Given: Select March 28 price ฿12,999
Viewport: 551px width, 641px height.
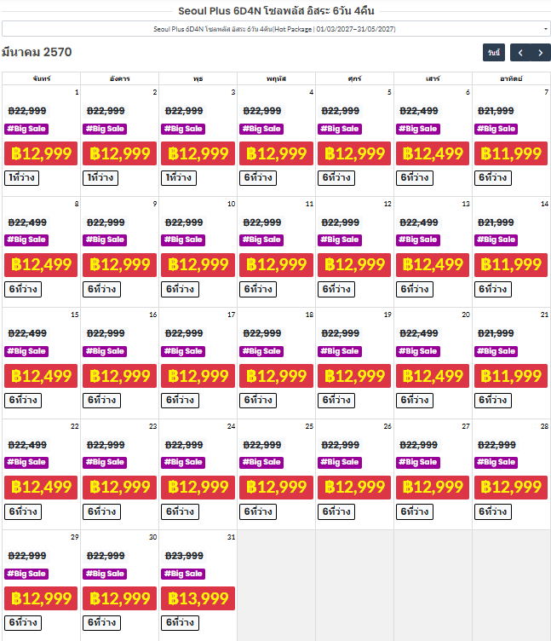Looking at the screenshot, I should 511,488.
